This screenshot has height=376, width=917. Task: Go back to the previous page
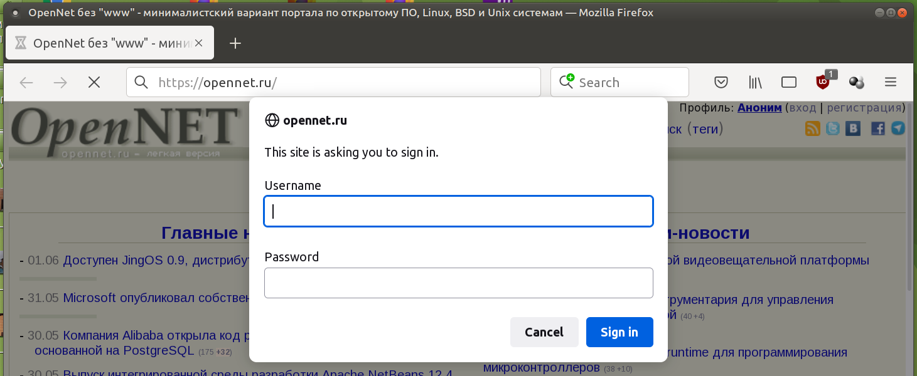point(26,82)
